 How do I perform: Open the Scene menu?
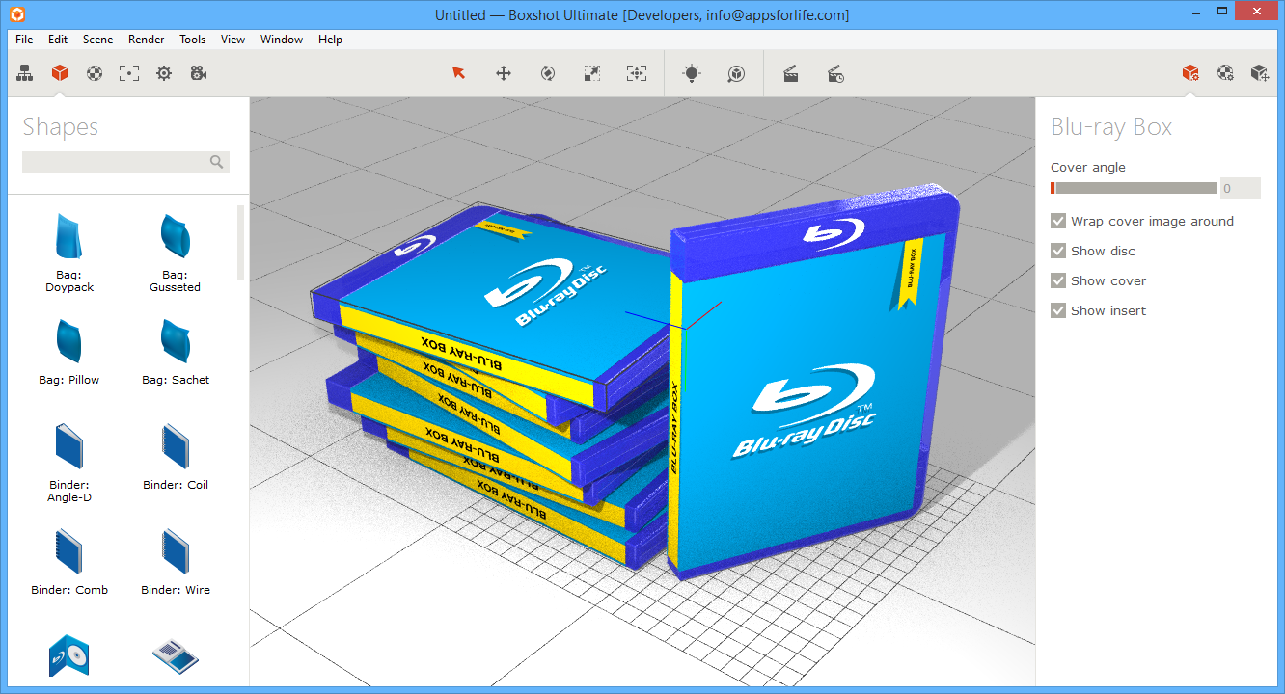[x=97, y=40]
